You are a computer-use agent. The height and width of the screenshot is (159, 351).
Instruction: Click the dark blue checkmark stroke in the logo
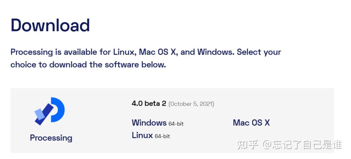click(46, 114)
